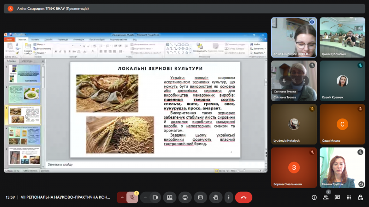Open the activities icon
369x207 pixels.
click(349, 197)
